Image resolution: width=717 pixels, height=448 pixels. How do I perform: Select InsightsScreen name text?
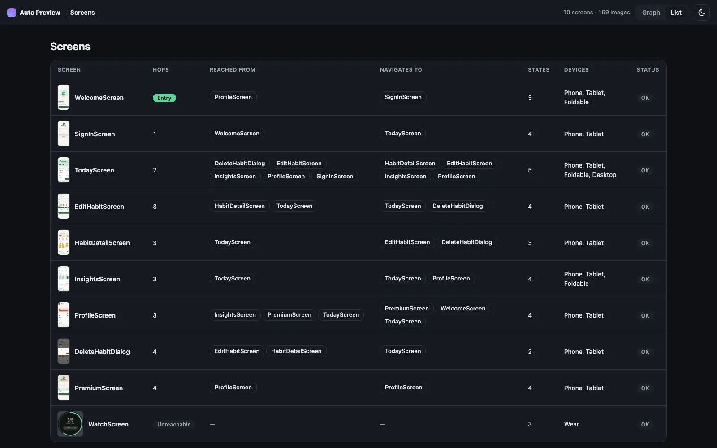(x=97, y=279)
